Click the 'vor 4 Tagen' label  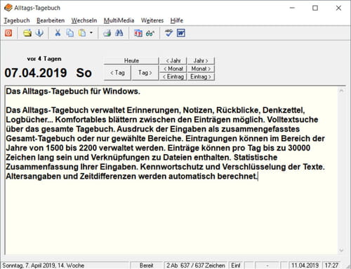44,59
